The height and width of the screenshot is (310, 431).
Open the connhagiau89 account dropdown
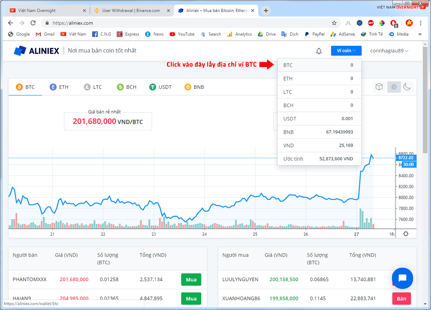pos(389,51)
